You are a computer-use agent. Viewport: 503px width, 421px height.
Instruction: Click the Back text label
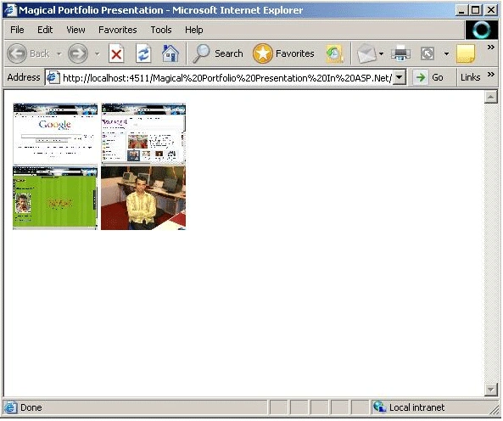click(40, 53)
